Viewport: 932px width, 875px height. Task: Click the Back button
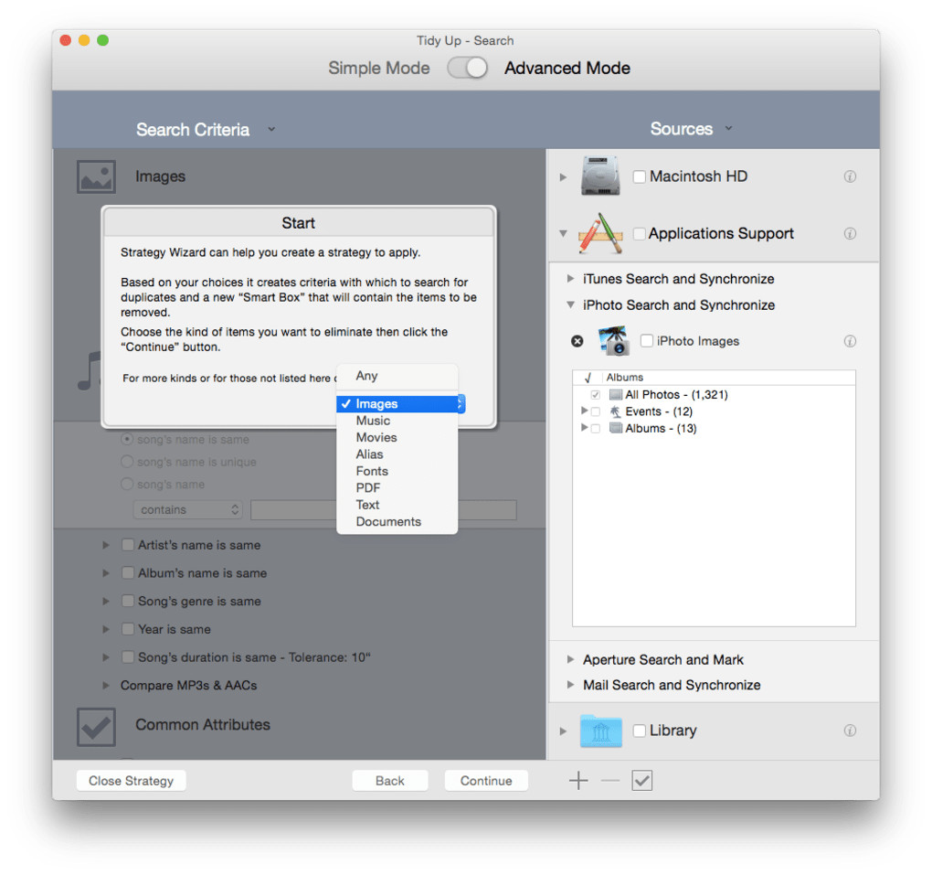[390, 781]
